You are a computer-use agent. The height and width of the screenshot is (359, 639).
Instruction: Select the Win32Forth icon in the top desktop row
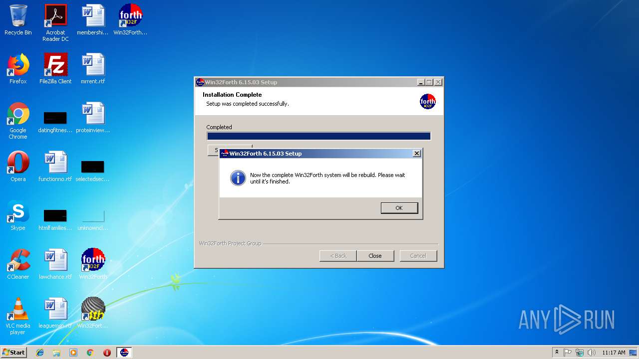[130, 20]
